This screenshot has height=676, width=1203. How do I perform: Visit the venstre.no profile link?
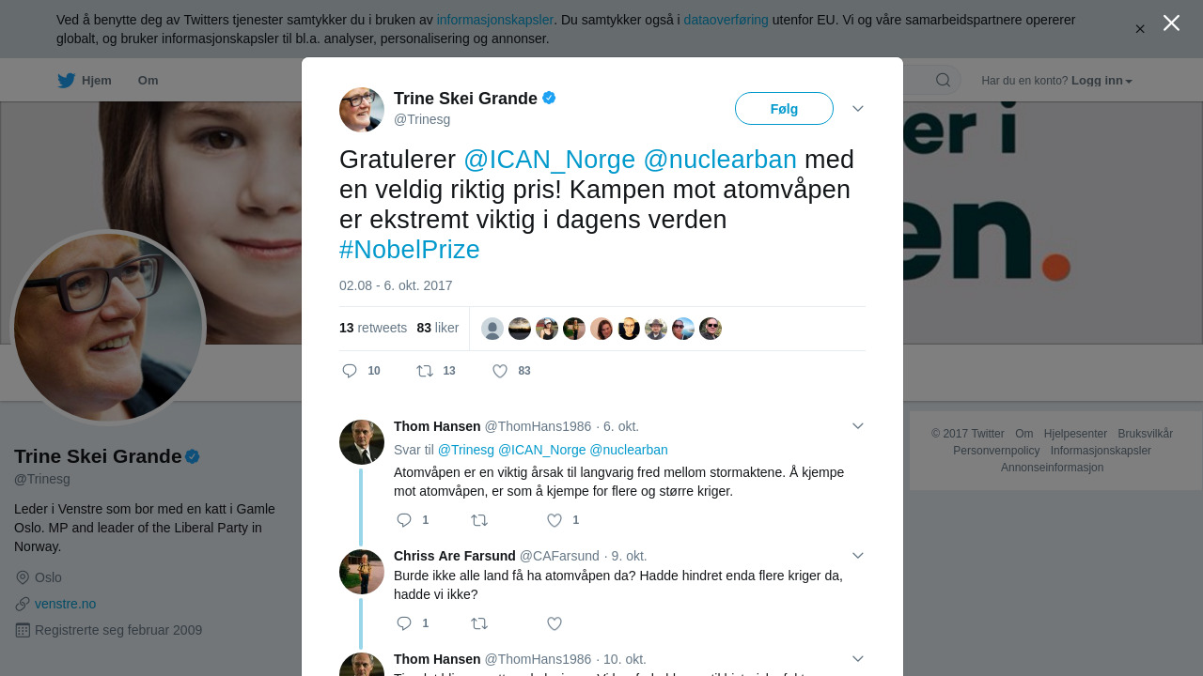[65, 604]
